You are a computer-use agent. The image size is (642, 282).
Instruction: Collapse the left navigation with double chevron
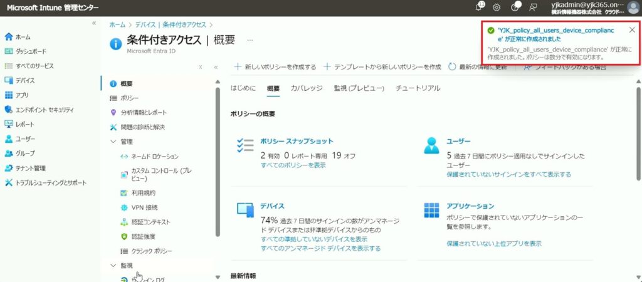coord(94,23)
